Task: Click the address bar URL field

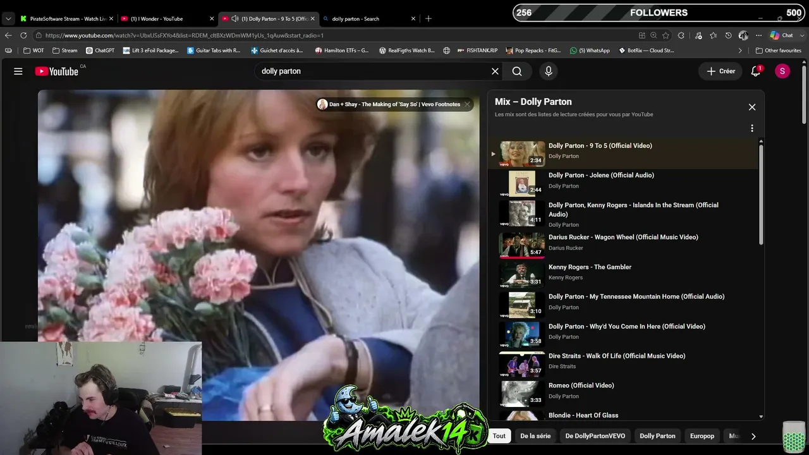Action: (335, 35)
